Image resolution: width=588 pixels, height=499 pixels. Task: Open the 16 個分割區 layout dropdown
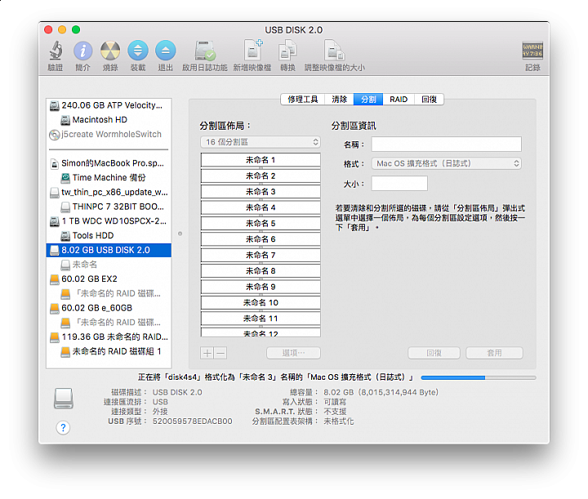261,142
